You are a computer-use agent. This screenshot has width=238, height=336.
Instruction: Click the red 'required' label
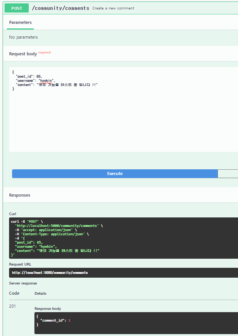(x=45, y=52)
